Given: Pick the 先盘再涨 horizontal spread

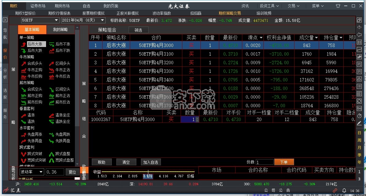Looking at the screenshot, I should 32,134.
